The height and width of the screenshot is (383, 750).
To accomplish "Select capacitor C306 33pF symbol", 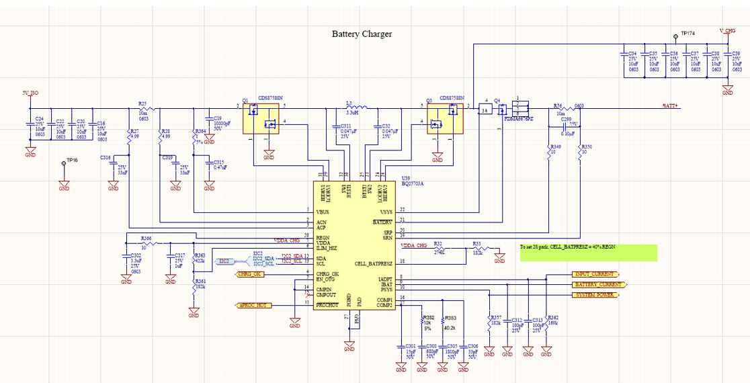I will coord(463,346).
